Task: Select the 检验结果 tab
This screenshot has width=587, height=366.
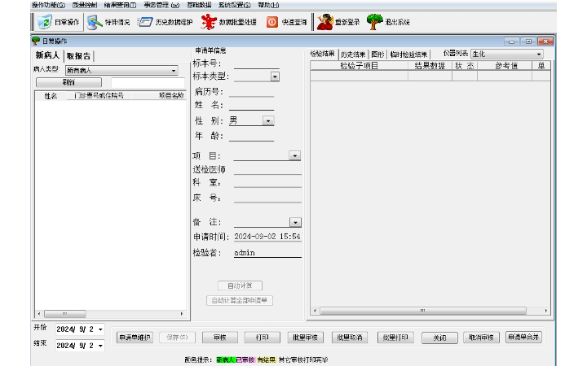Action: [322, 54]
